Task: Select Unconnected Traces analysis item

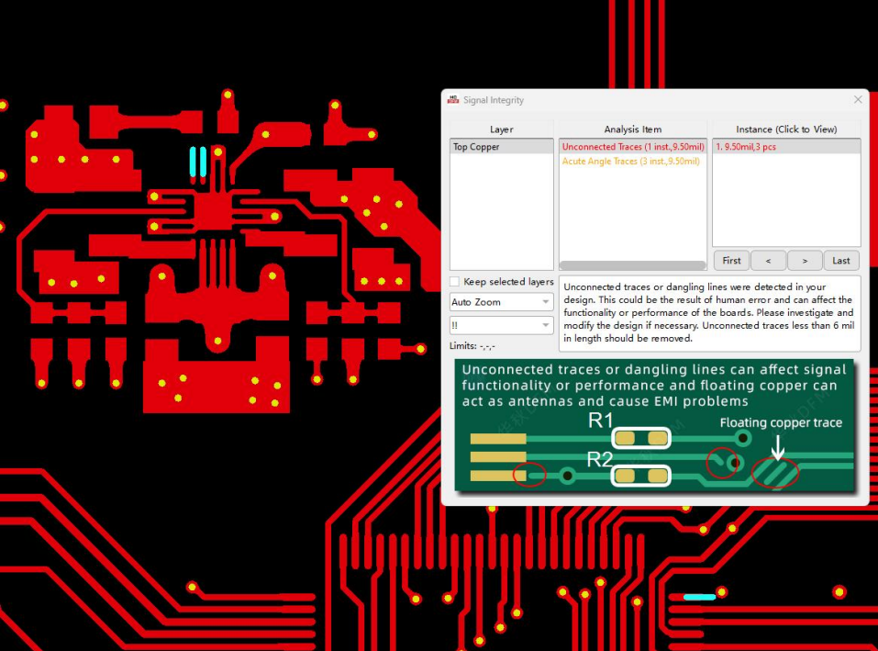Action: click(631, 147)
